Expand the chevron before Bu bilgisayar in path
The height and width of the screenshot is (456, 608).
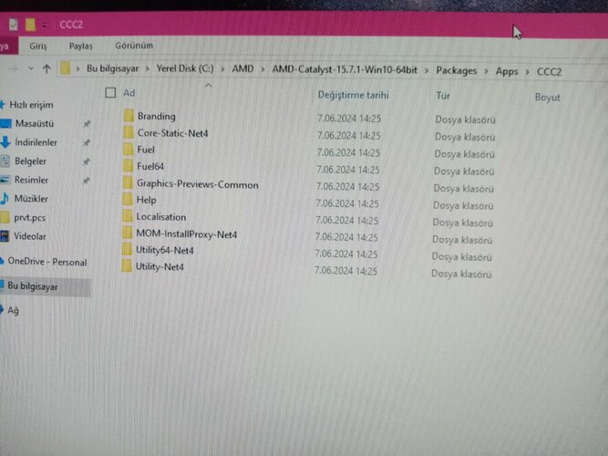point(78,68)
